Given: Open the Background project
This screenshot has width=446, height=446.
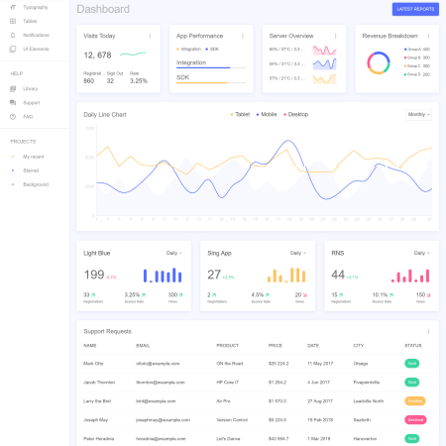Looking at the screenshot, I should pyautogui.click(x=36, y=184).
